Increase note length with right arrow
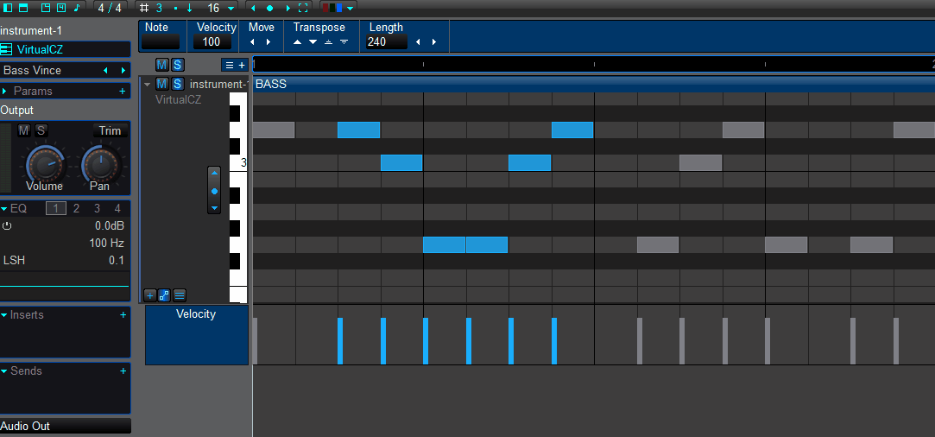Viewport: 935px width, 437px height. pos(434,41)
